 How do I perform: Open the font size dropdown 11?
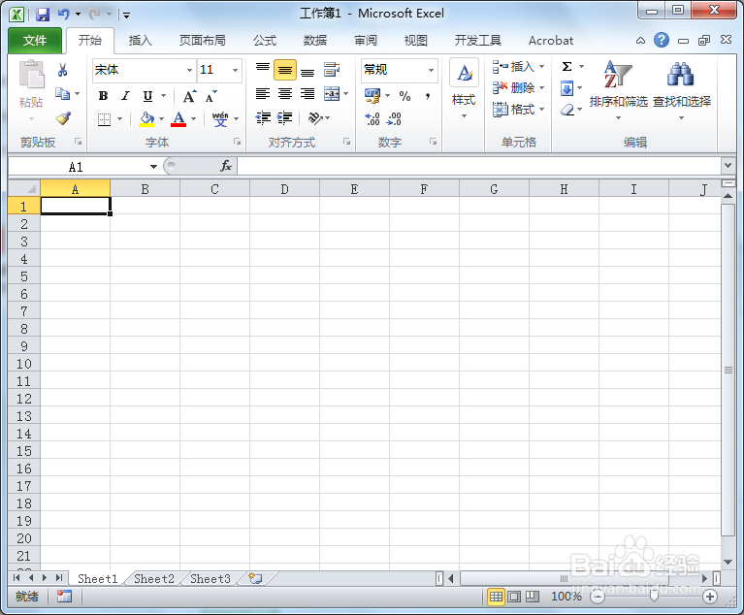click(x=235, y=70)
